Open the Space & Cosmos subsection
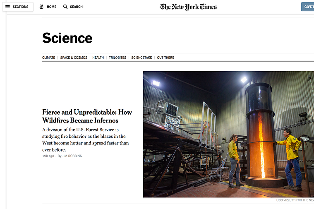Image resolution: width=314 pixels, height=209 pixels. coord(74,58)
